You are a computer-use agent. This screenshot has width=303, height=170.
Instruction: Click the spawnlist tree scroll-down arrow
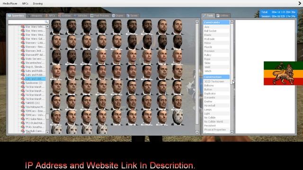pos(47,132)
